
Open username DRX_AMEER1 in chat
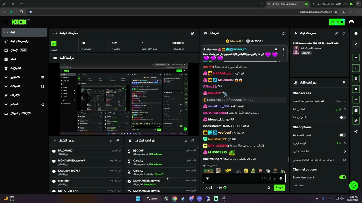coord(218,146)
